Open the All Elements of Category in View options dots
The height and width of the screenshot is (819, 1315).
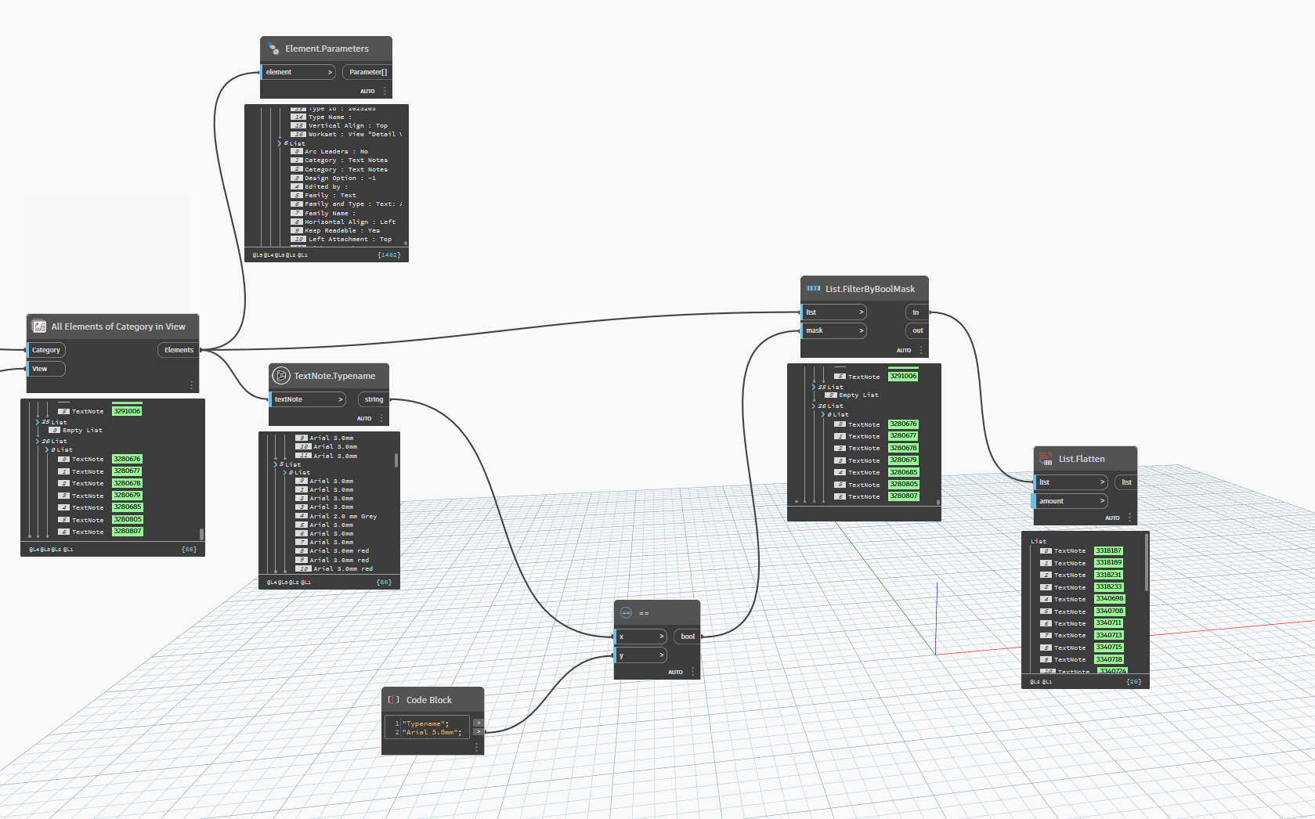(x=191, y=385)
